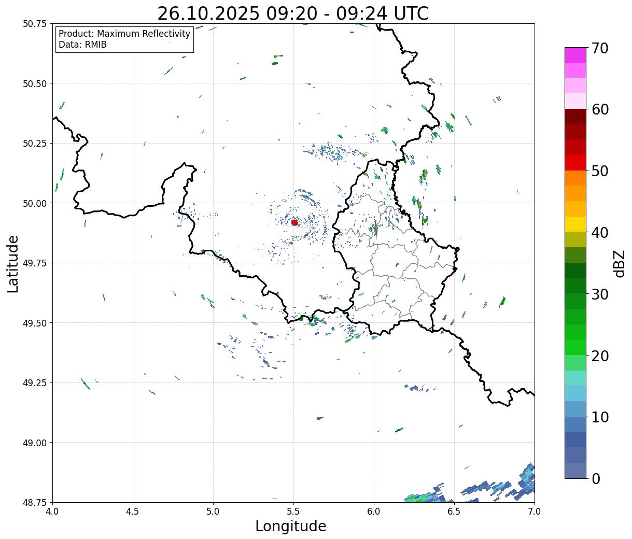Click the 'Data: RMIB' text

82,45
